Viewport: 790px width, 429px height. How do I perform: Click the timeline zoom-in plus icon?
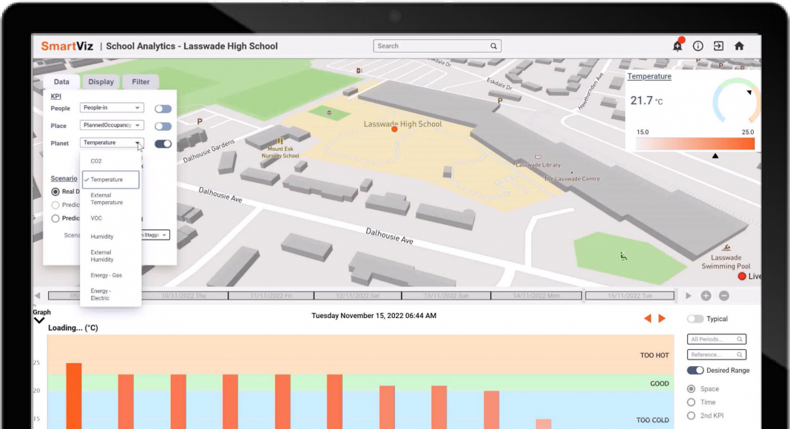point(706,296)
